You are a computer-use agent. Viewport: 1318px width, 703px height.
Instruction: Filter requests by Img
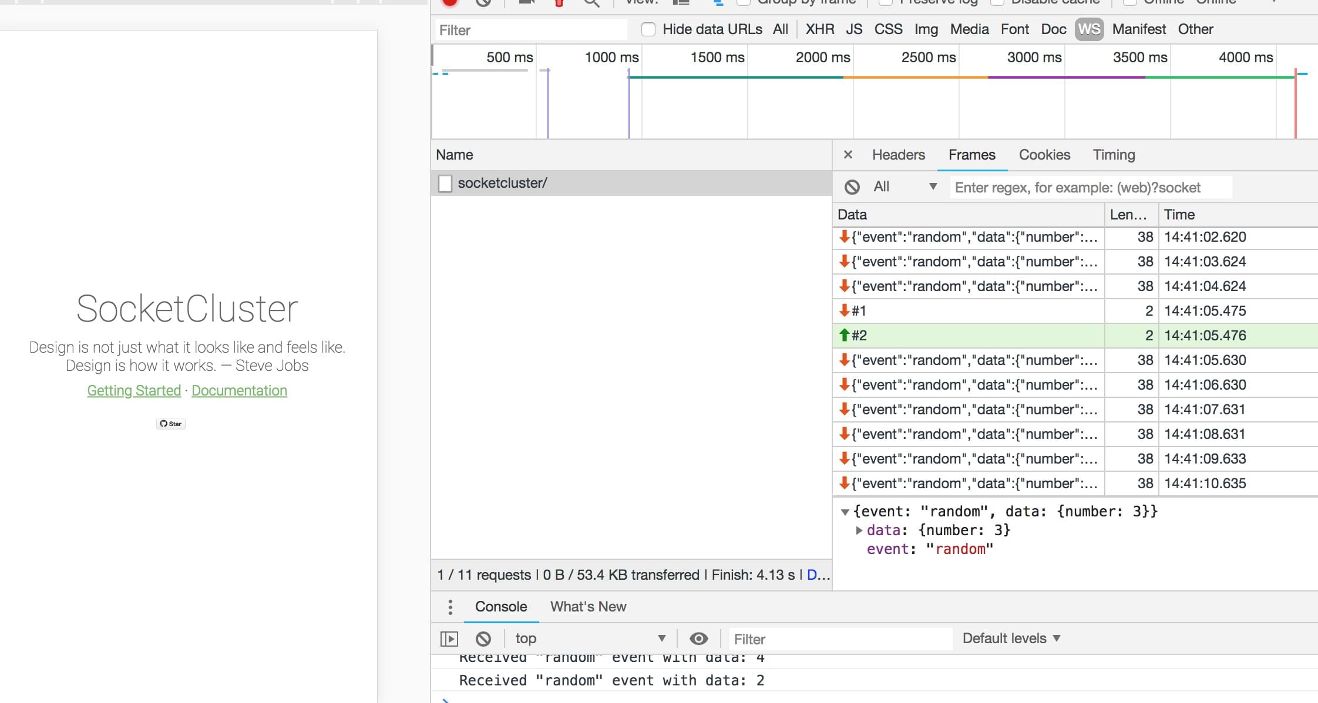[x=926, y=29]
